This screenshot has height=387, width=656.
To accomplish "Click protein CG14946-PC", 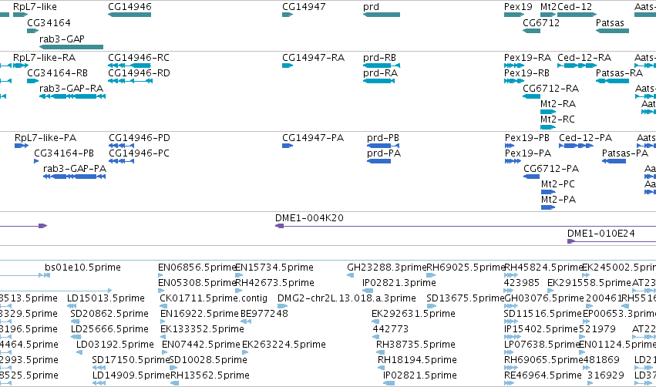I will [121, 161].
